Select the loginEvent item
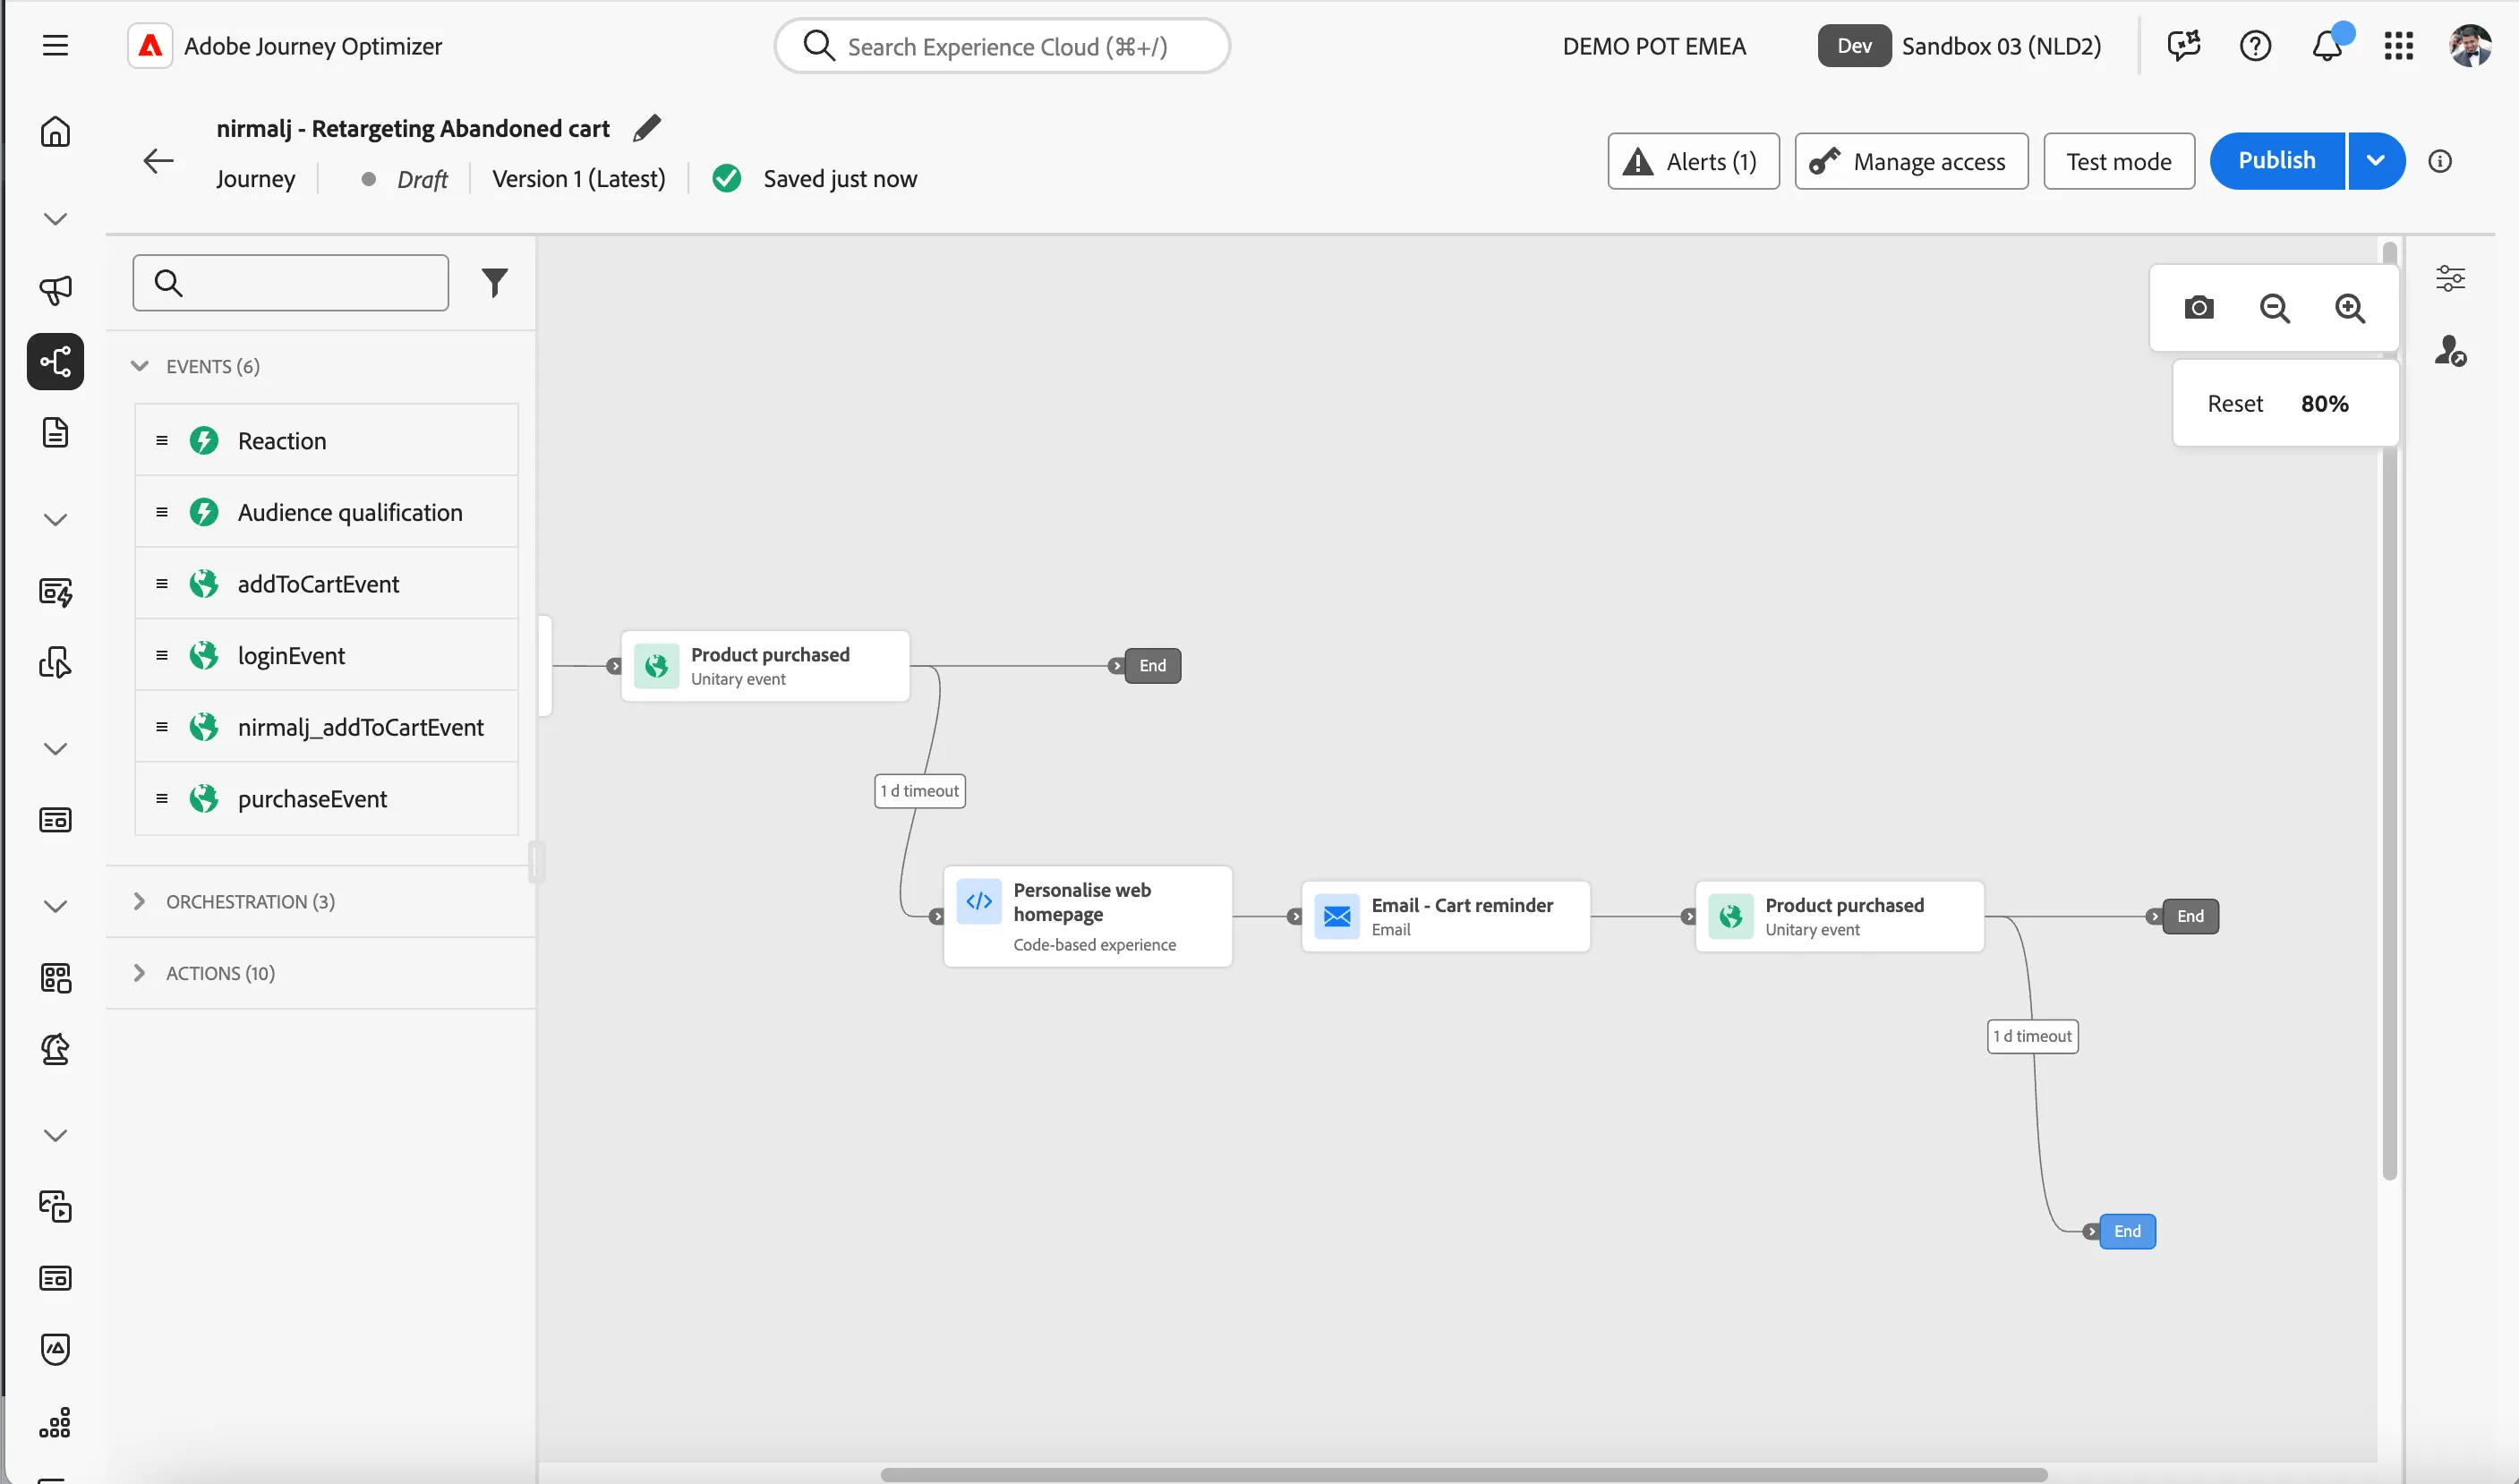The image size is (2519, 1484). [326, 655]
